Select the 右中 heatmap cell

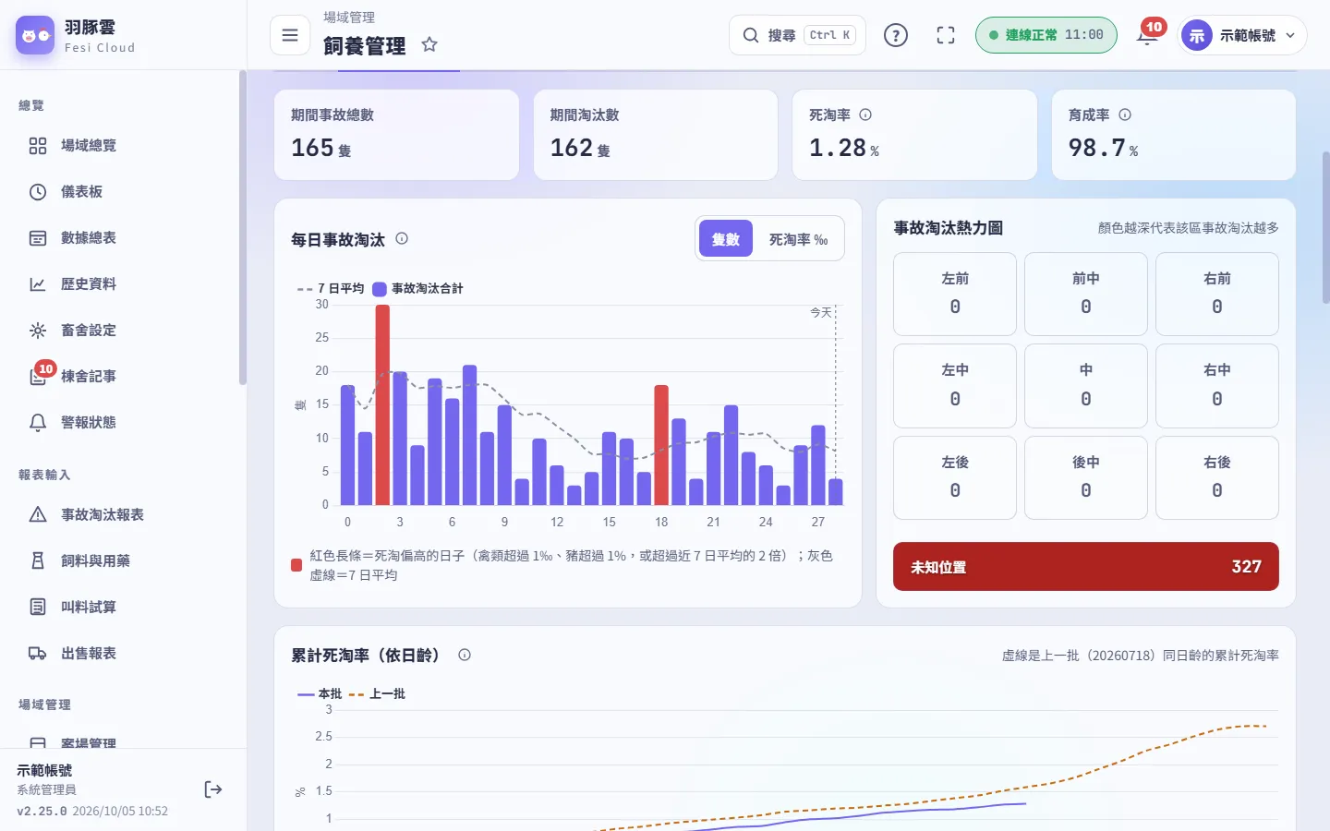click(x=1217, y=386)
